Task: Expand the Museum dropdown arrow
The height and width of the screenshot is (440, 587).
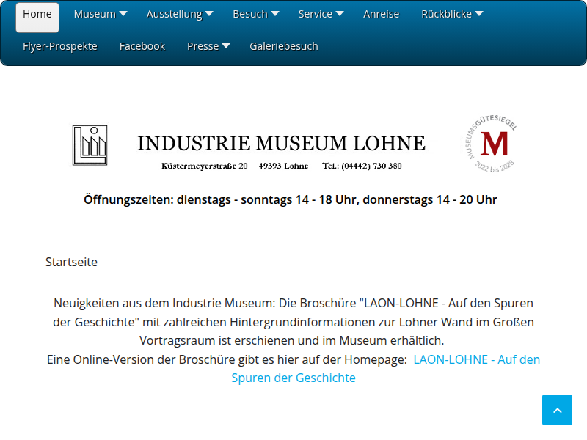Action: [123, 14]
